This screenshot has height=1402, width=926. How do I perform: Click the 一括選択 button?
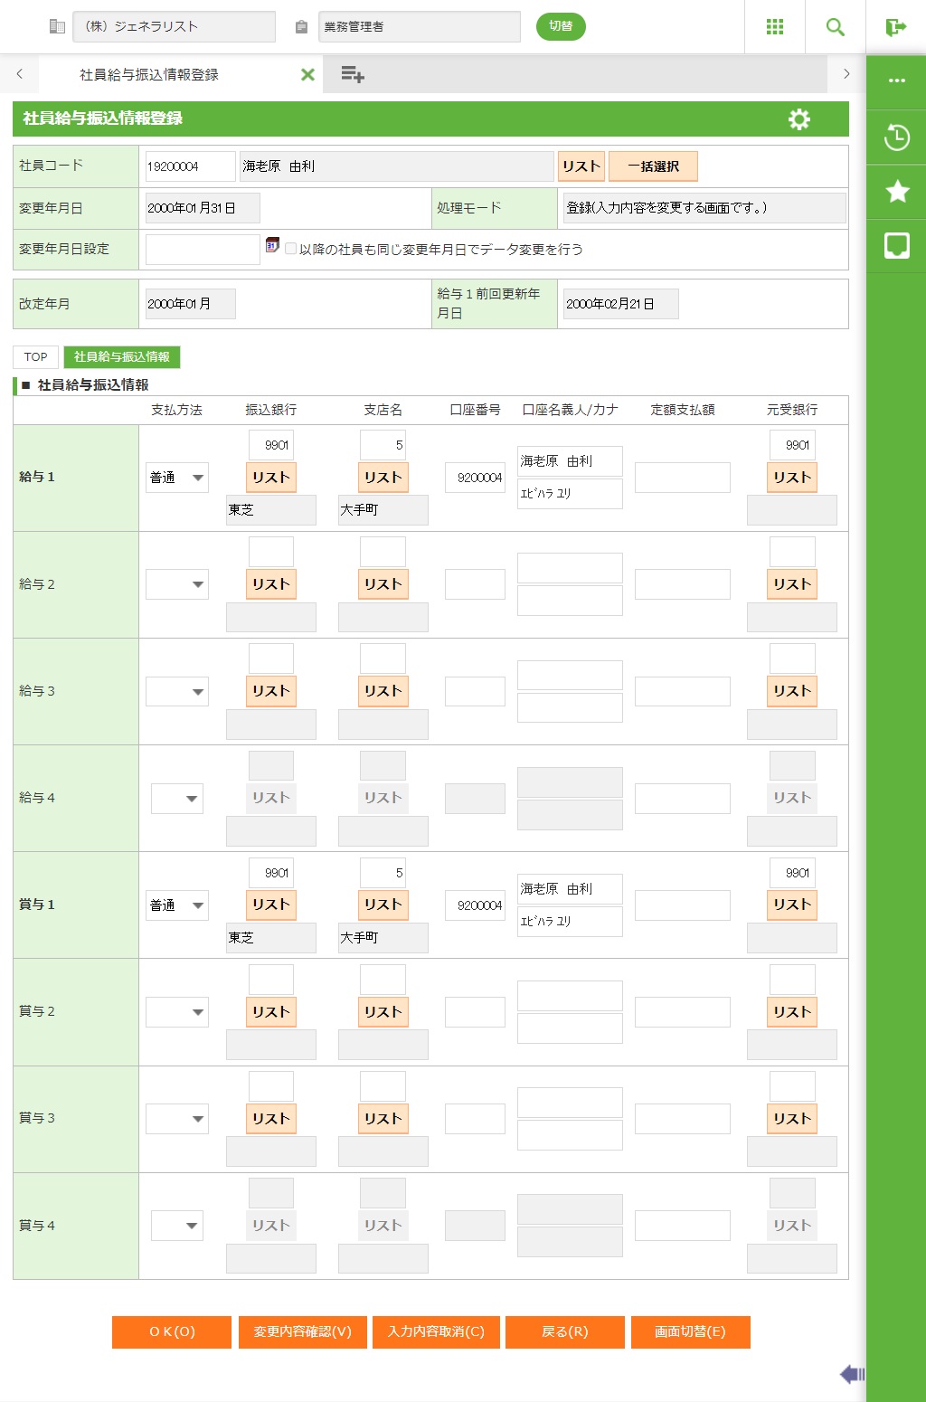(653, 166)
